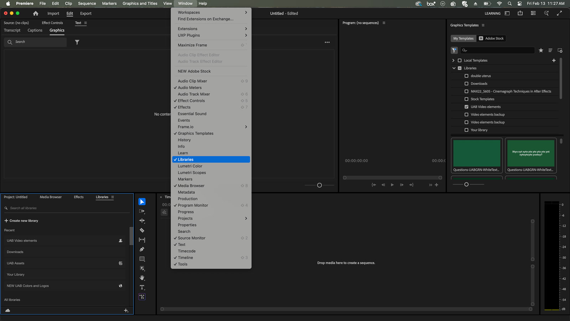Open macOS Control Center icon
Viewport: 570px width, 321px height.
pos(519,4)
